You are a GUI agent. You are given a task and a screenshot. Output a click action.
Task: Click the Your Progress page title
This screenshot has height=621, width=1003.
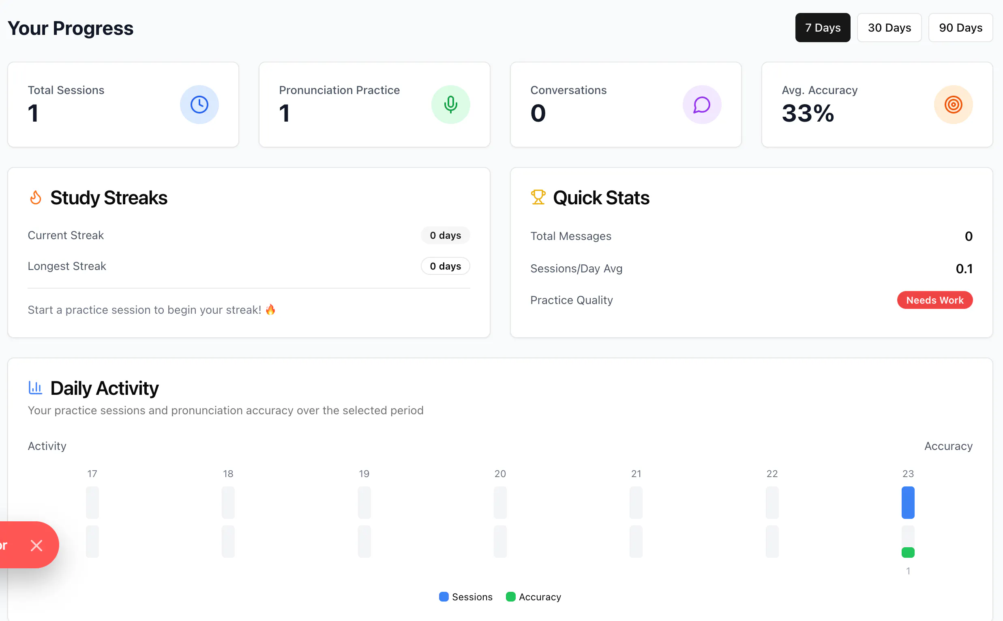(x=70, y=28)
